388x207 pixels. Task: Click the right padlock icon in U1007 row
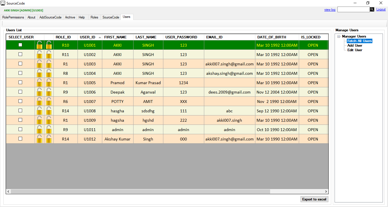pos(49,101)
